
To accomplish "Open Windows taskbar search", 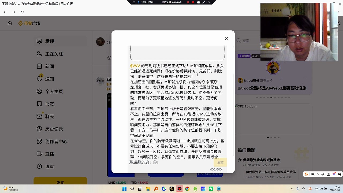I will 132,189.
